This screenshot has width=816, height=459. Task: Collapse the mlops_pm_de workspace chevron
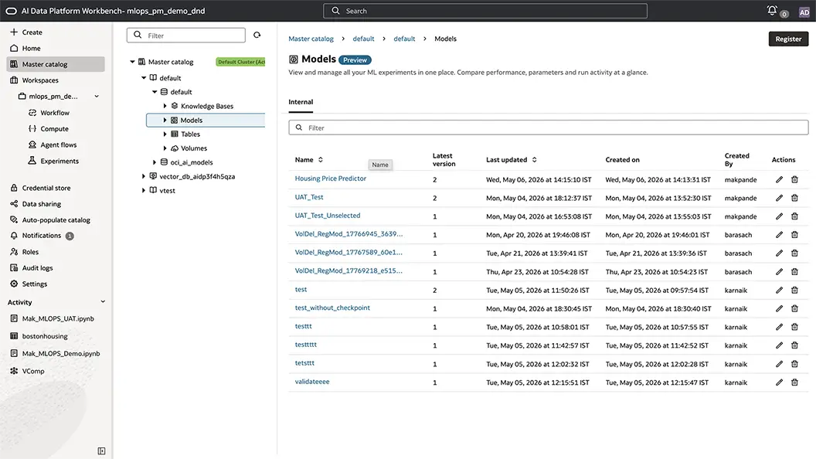[x=97, y=97]
